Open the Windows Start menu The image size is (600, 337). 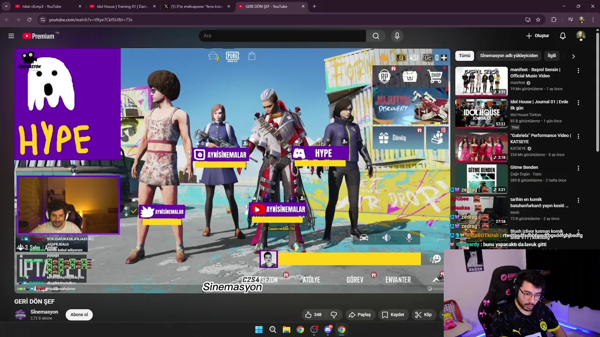click(x=259, y=330)
